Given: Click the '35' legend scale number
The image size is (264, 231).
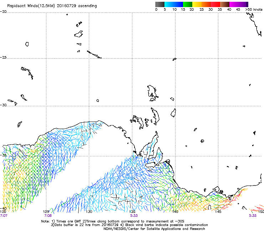Looking at the screenshot, I should point(220,10).
